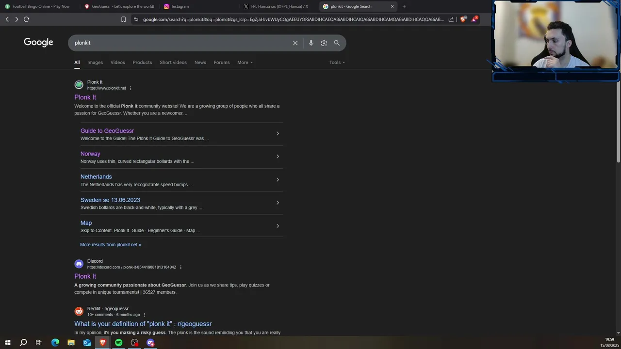Click the Discord favicon in the result
Image resolution: width=621 pixels, height=349 pixels.
click(79, 264)
